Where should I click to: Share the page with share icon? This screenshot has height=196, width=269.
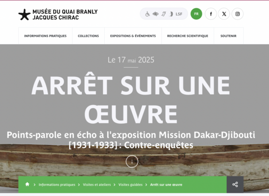pyautogui.click(x=235, y=184)
